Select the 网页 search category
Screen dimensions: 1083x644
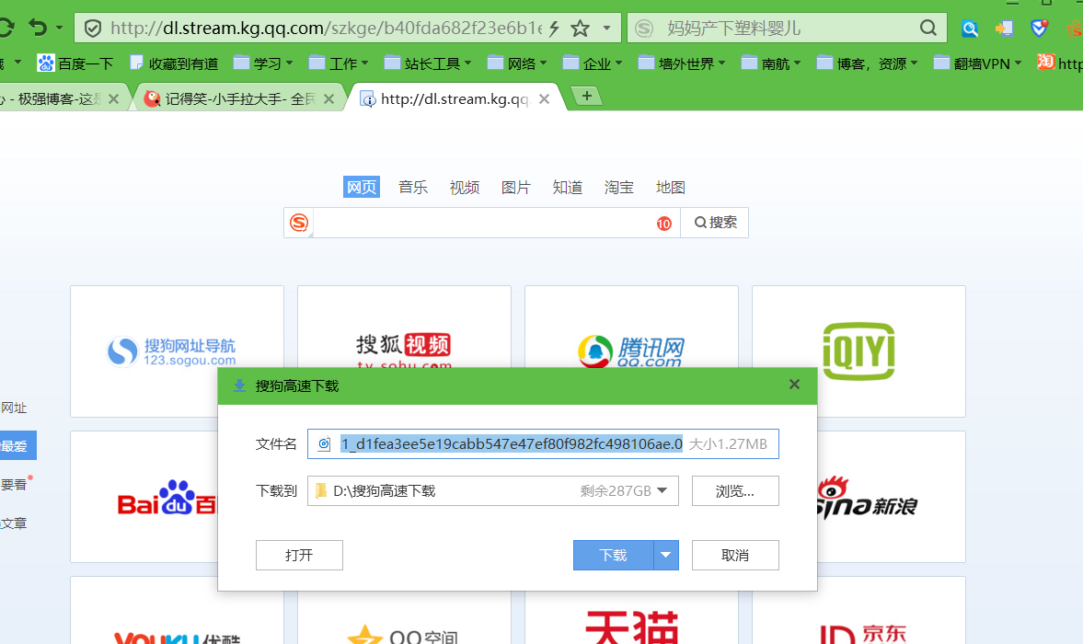(x=362, y=187)
